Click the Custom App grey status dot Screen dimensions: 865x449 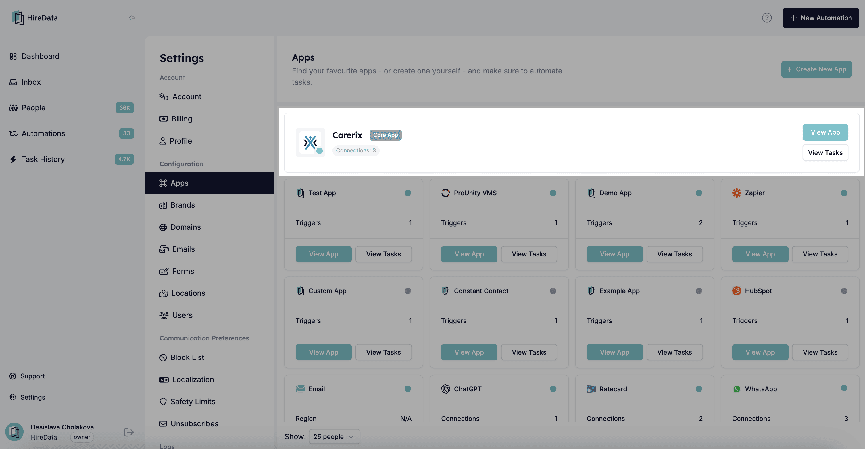tap(408, 291)
